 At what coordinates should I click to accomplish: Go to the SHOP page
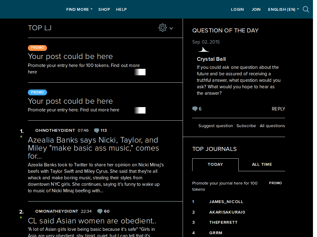coord(104,10)
